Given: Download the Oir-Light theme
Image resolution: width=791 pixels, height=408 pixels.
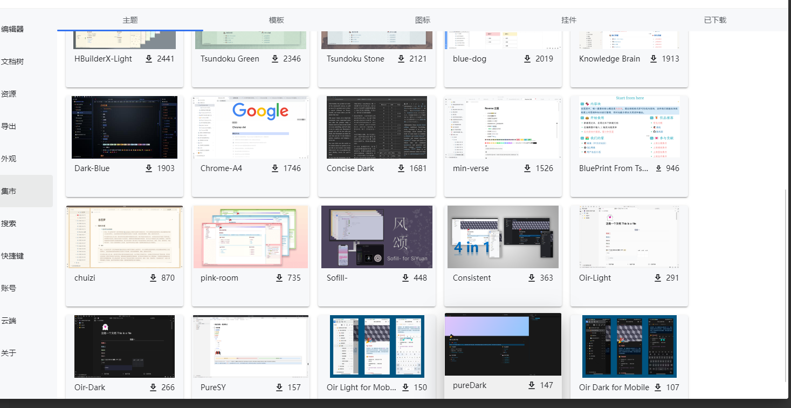Looking at the screenshot, I should point(658,278).
